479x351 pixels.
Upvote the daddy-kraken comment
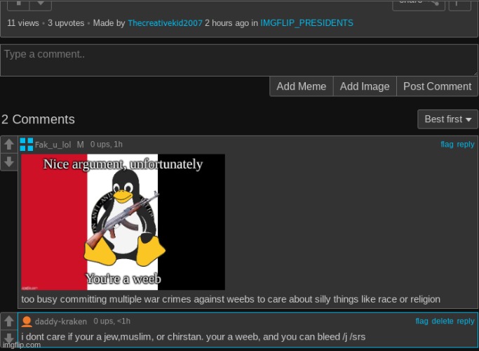tap(8, 322)
